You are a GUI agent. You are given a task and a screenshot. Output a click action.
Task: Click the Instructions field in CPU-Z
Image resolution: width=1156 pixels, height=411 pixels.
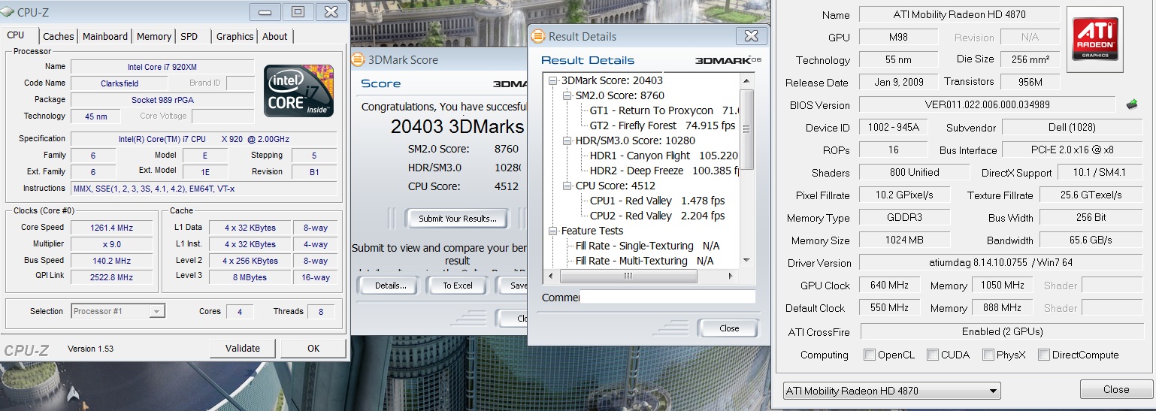tap(203, 189)
